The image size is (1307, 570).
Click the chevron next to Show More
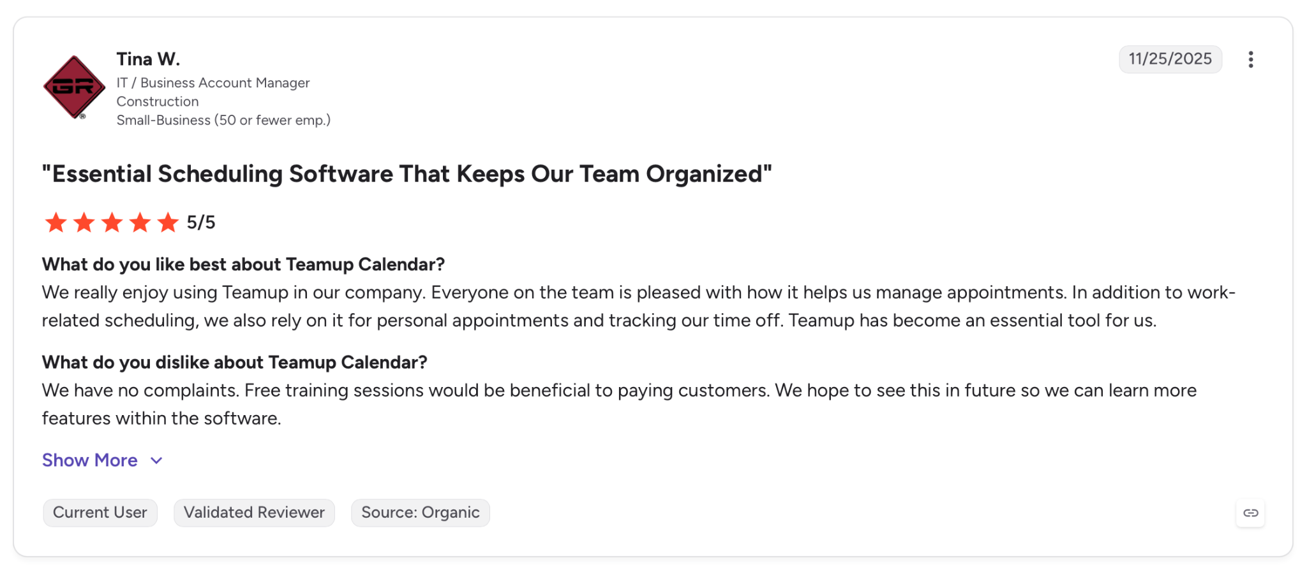[156, 461]
